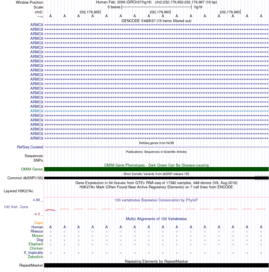Click the X_tropicalis alignment row label

click(x=33, y=252)
